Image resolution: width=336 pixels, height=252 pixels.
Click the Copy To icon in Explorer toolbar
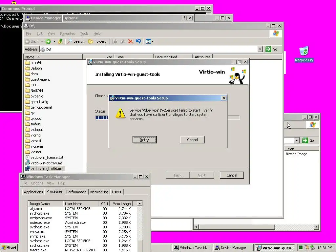tap(123, 41)
